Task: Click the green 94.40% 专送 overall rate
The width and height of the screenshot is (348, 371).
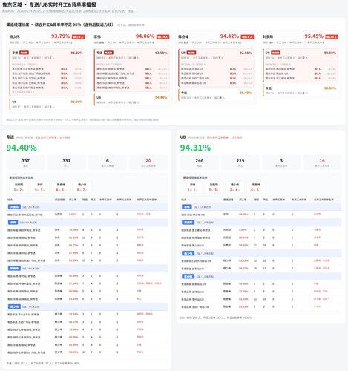Action: coord(22,148)
